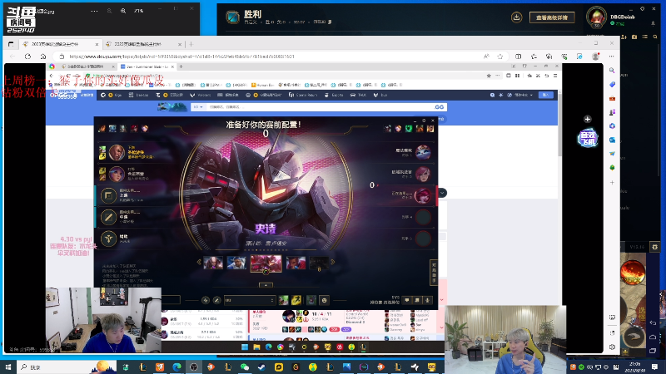Open Edge from Windows taskbar

tap(176, 367)
